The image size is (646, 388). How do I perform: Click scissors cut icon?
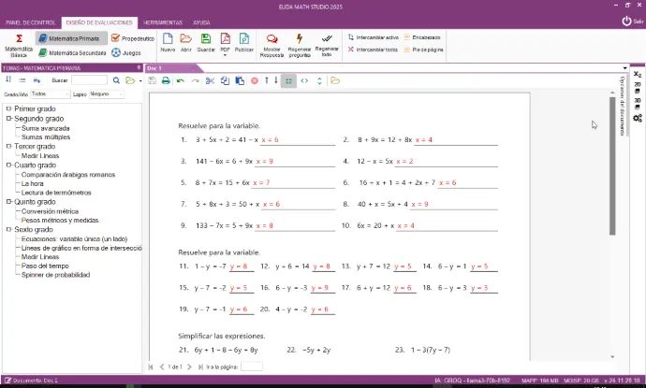[210, 80]
